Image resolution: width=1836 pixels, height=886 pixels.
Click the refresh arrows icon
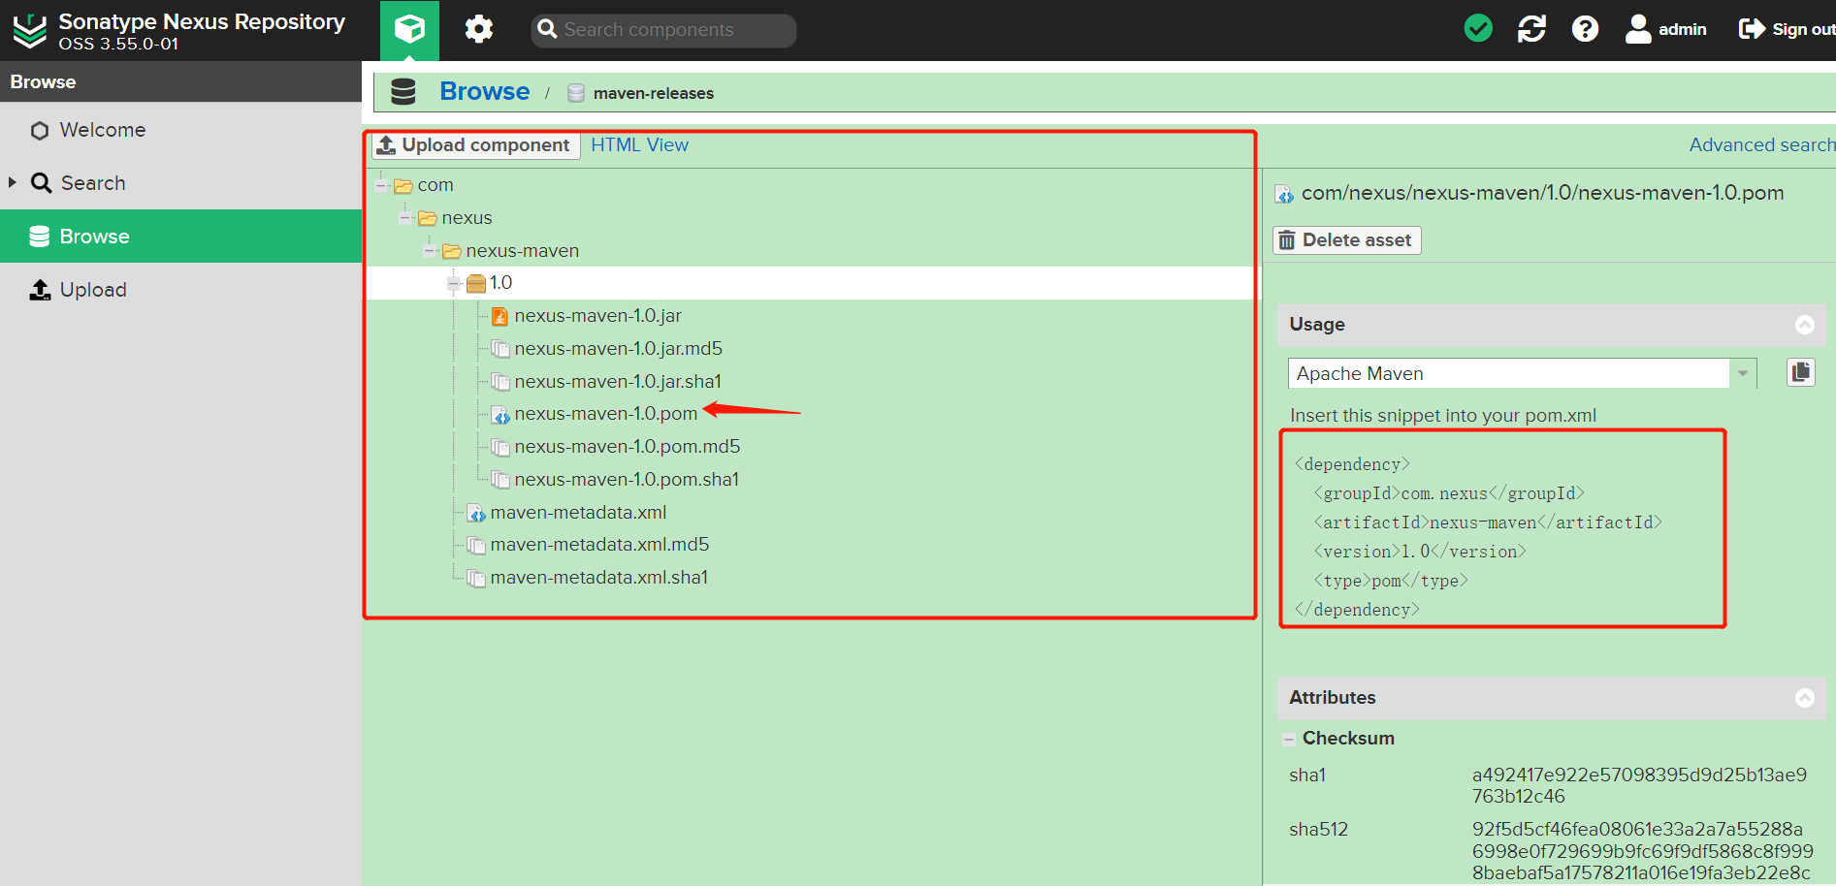coord(1531,29)
